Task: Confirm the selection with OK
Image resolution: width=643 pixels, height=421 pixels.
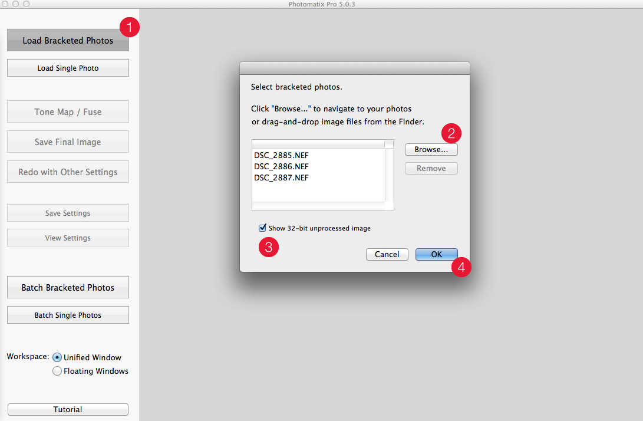Action: (x=436, y=255)
